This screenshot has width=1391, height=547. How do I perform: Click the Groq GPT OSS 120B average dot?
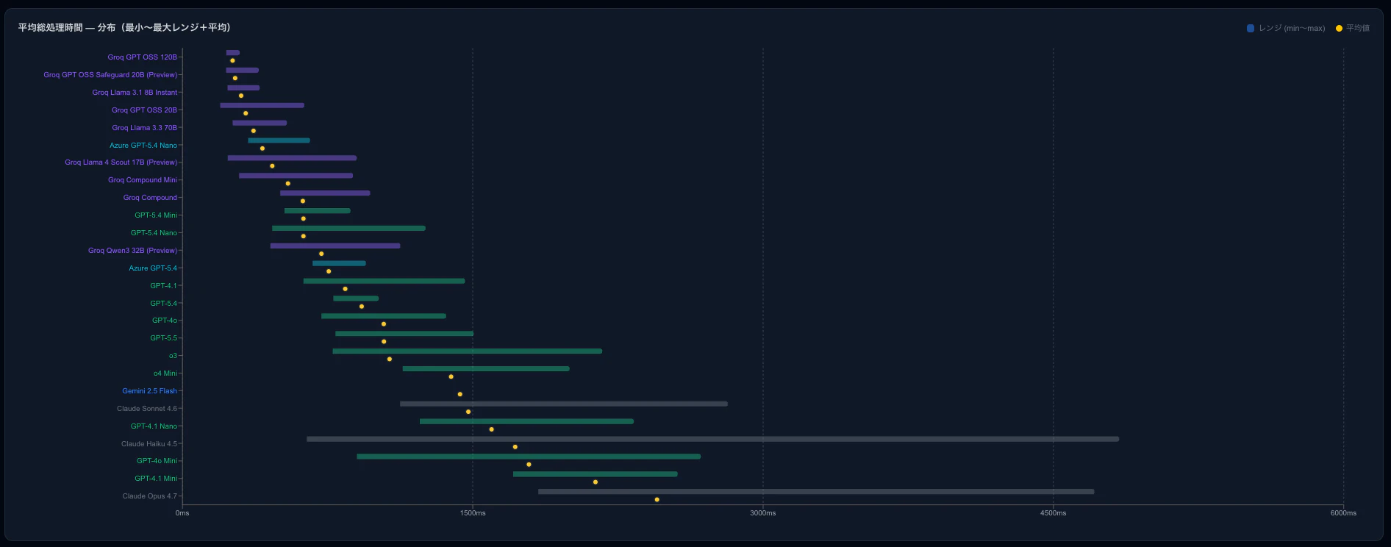pos(232,61)
